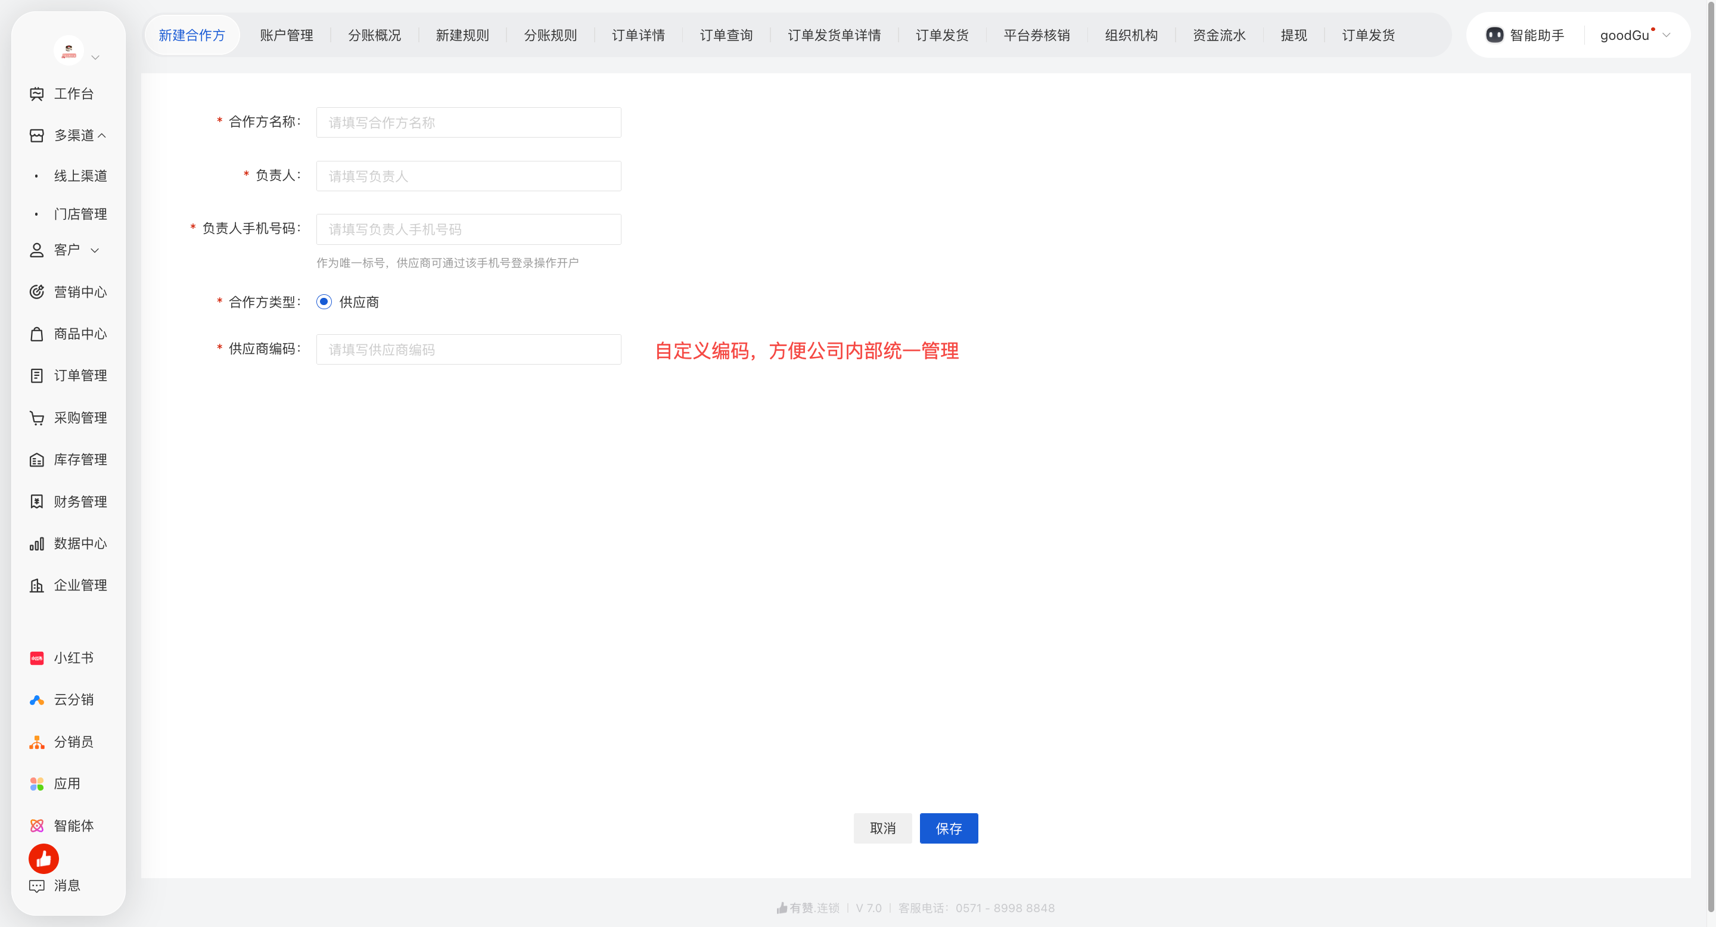Switch to the 分账规则 tab

tap(550, 35)
